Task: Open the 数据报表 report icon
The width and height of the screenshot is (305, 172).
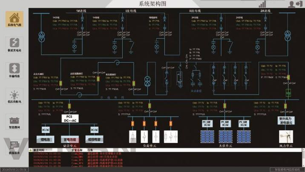Action: click(14, 147)
